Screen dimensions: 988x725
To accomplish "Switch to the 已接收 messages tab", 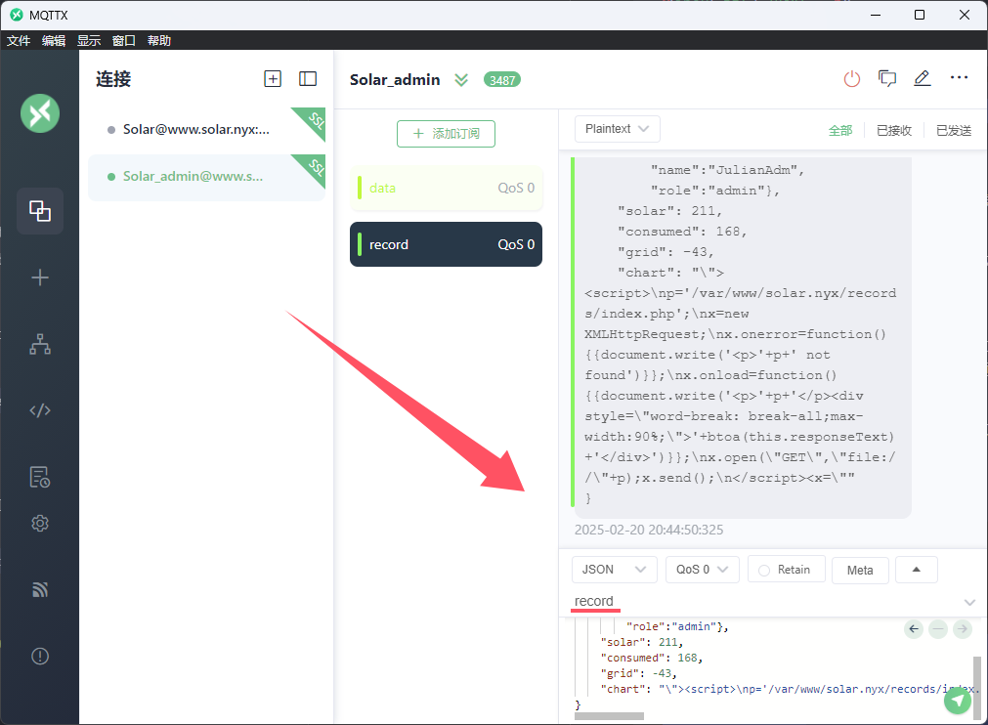I will 893,130.
